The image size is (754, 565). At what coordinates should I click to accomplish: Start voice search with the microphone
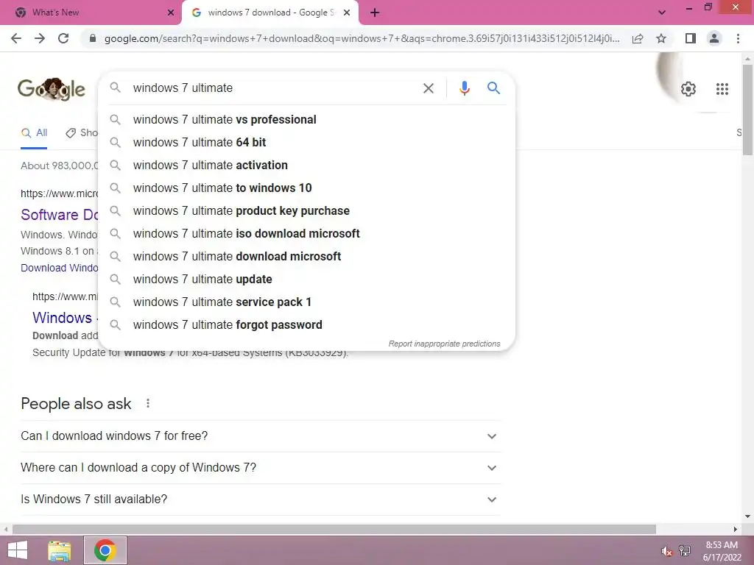point(464,88)
